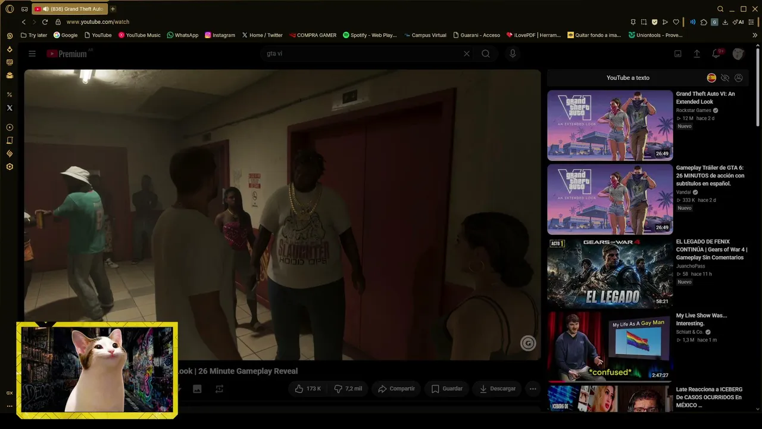The image size is (762, 429).
Task: Open the ad blocker shield icon
Action: point(654,22)
